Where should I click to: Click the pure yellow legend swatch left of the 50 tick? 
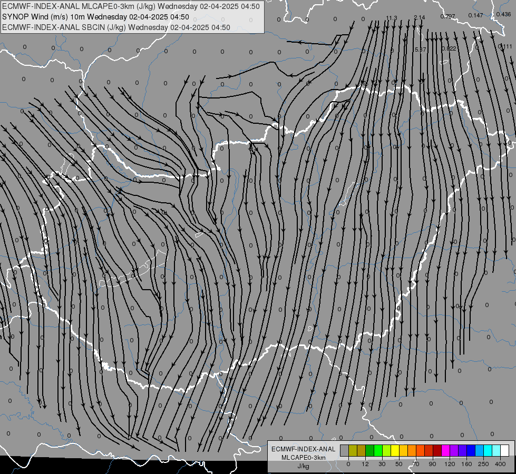pos(395,450)
